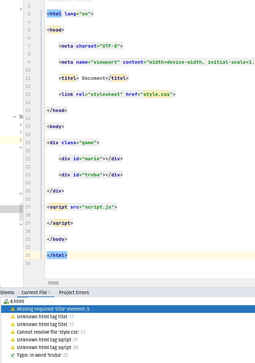Image resolution: width=255 pixels, height=363 pixels.
Task: Click the </sqript> fold end marker on line 29
Action: coord(45,223)
